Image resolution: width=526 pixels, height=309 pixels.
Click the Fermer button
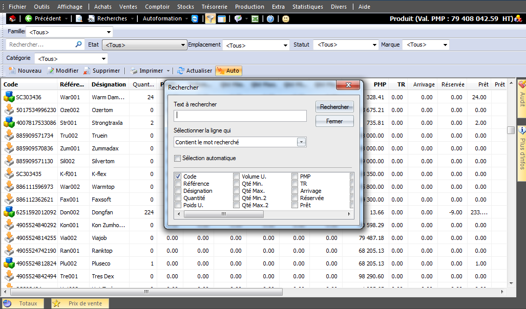point(334,121)
